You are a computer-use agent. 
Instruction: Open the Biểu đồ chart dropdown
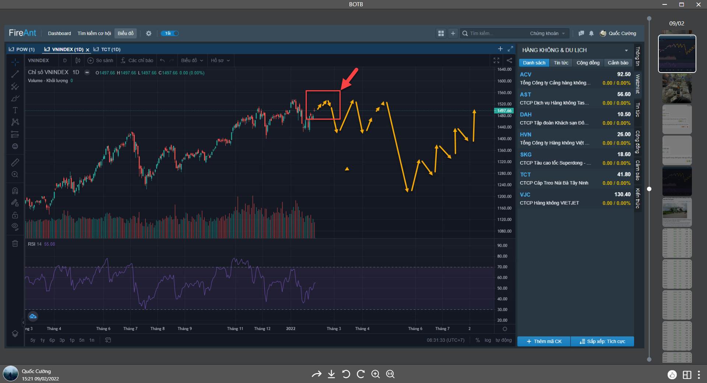point(192,60)
